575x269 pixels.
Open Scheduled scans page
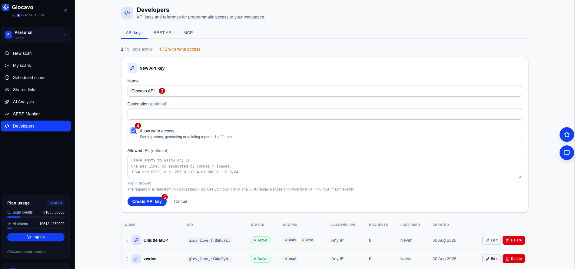pyautogui.click(x=36, y=78)
